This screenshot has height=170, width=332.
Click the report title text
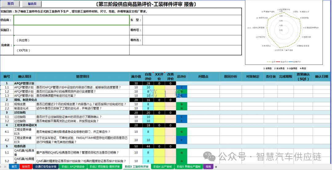(146, 4)
